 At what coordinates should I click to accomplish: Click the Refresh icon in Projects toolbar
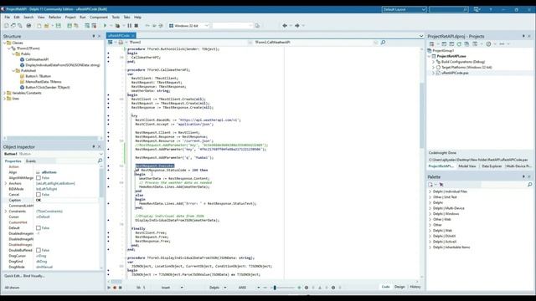pyautogui.click(x=459, y=44)
